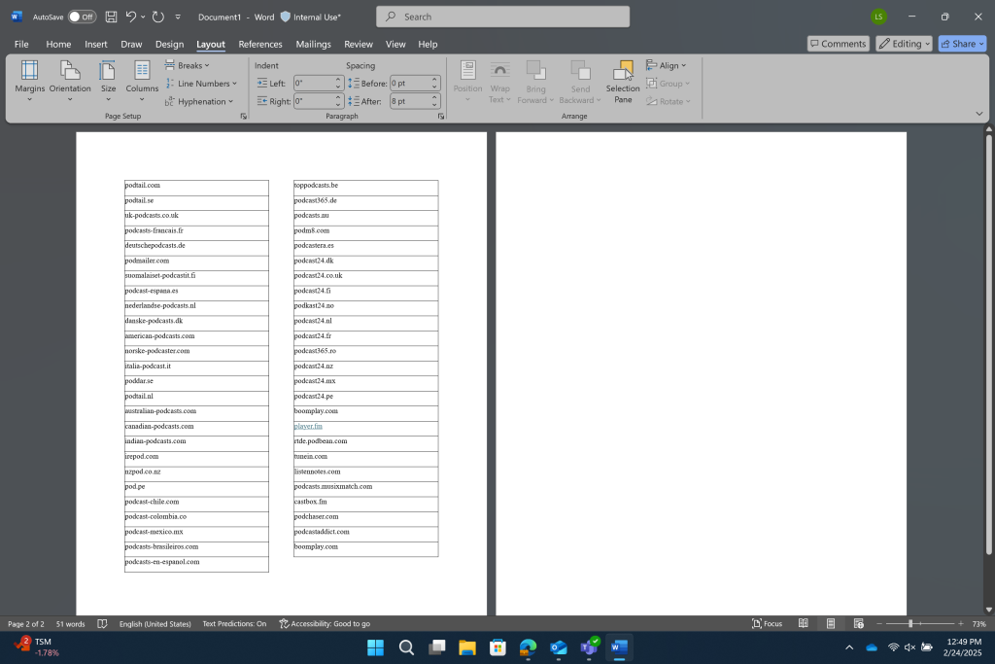Open Windows Start menu

coord(375,647)
